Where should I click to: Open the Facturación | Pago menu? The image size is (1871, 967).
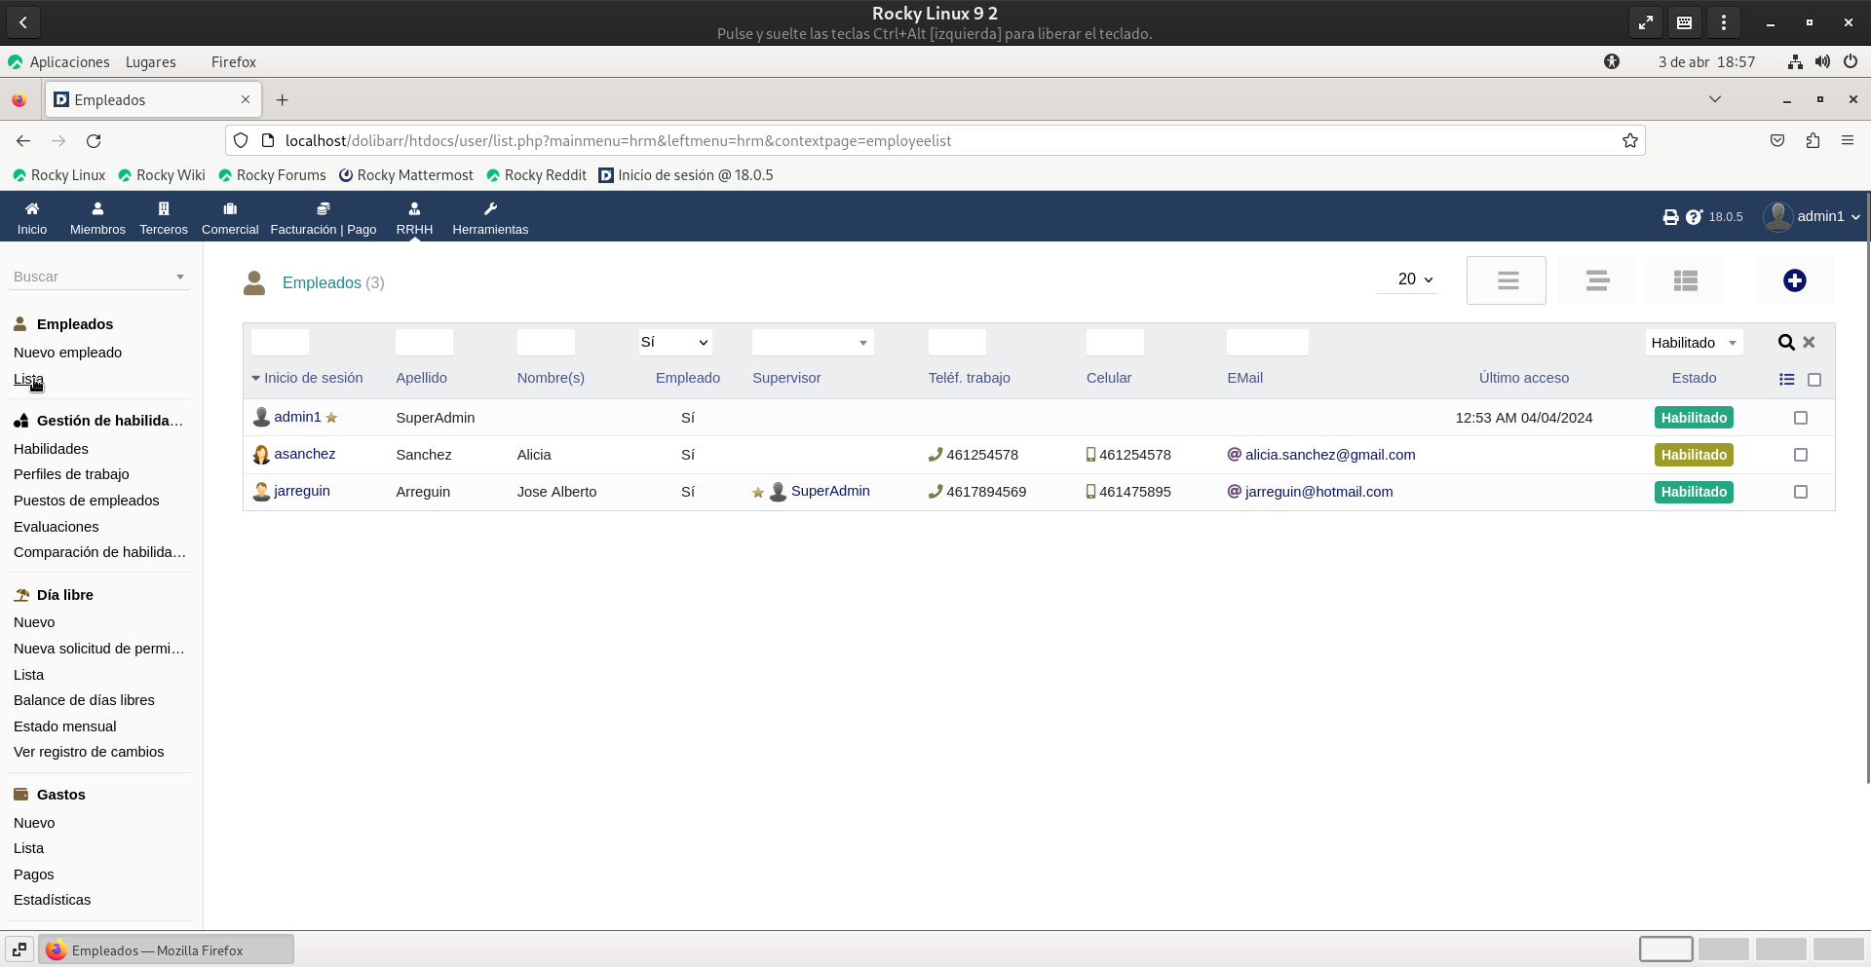pyautogui.click(x=323, y=218)
